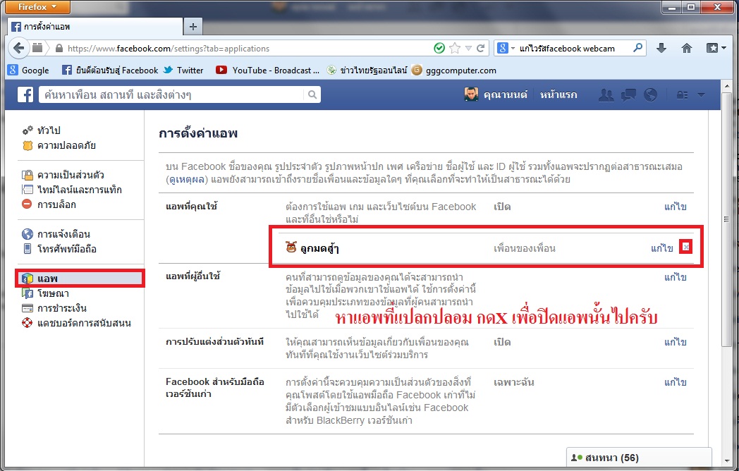The width and height of the screenshot is (739, 471).
Task: Open ข่าวไทยรัฐออนไลน์ bookmark
Action: pyautogui.click(x=367, y=71)
